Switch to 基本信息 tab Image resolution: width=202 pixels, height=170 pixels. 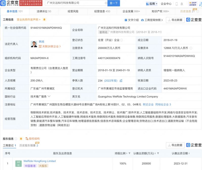point(15,11)
